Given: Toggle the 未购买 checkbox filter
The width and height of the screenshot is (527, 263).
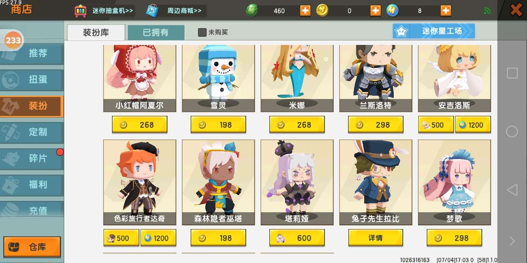Looking at the screenshot, I should pos(202,32).
